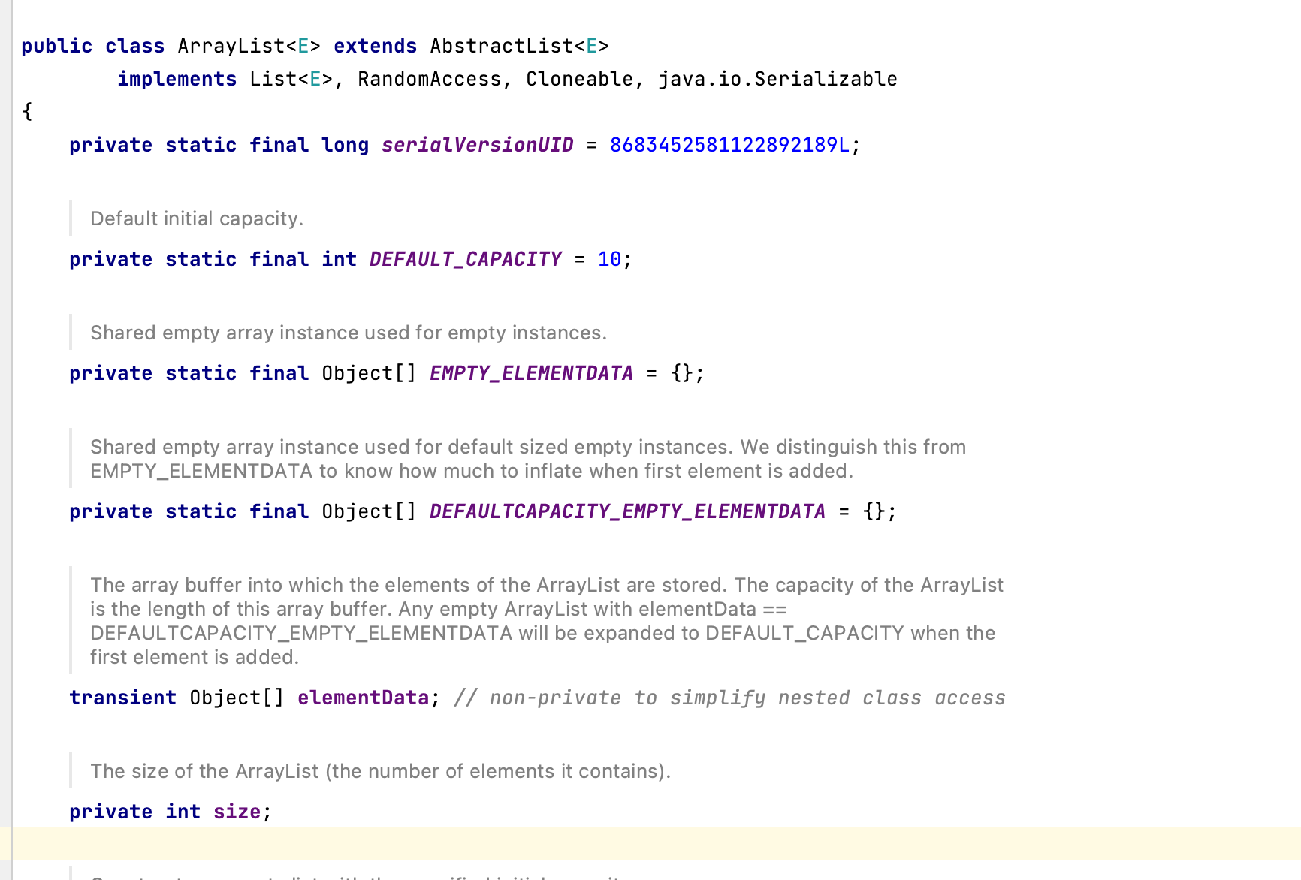Click the long keyword in serialVersionUID declaration
The height and width of the screenshot is (880, 1301).
pyautogui.click(x=345, y=145)
